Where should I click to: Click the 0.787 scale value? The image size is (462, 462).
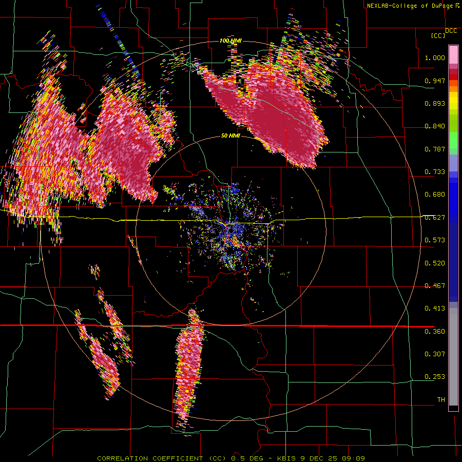tap(435, 149)
